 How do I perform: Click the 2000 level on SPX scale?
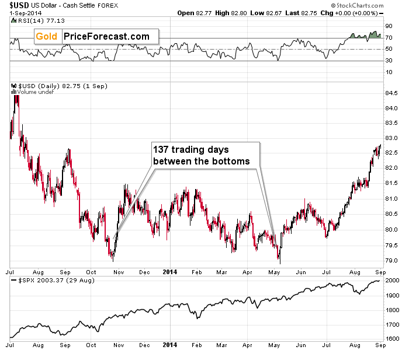click(393, 281)
